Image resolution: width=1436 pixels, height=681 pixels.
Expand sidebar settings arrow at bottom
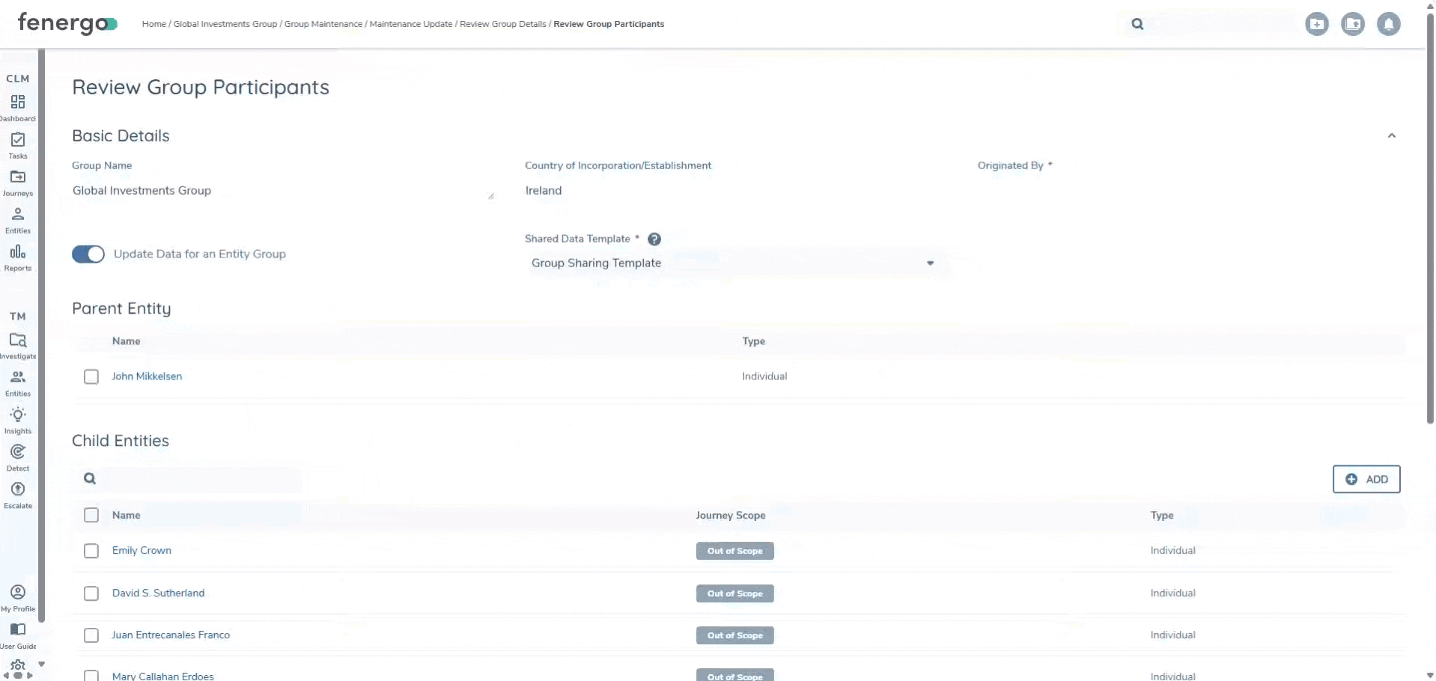point(42,664)
